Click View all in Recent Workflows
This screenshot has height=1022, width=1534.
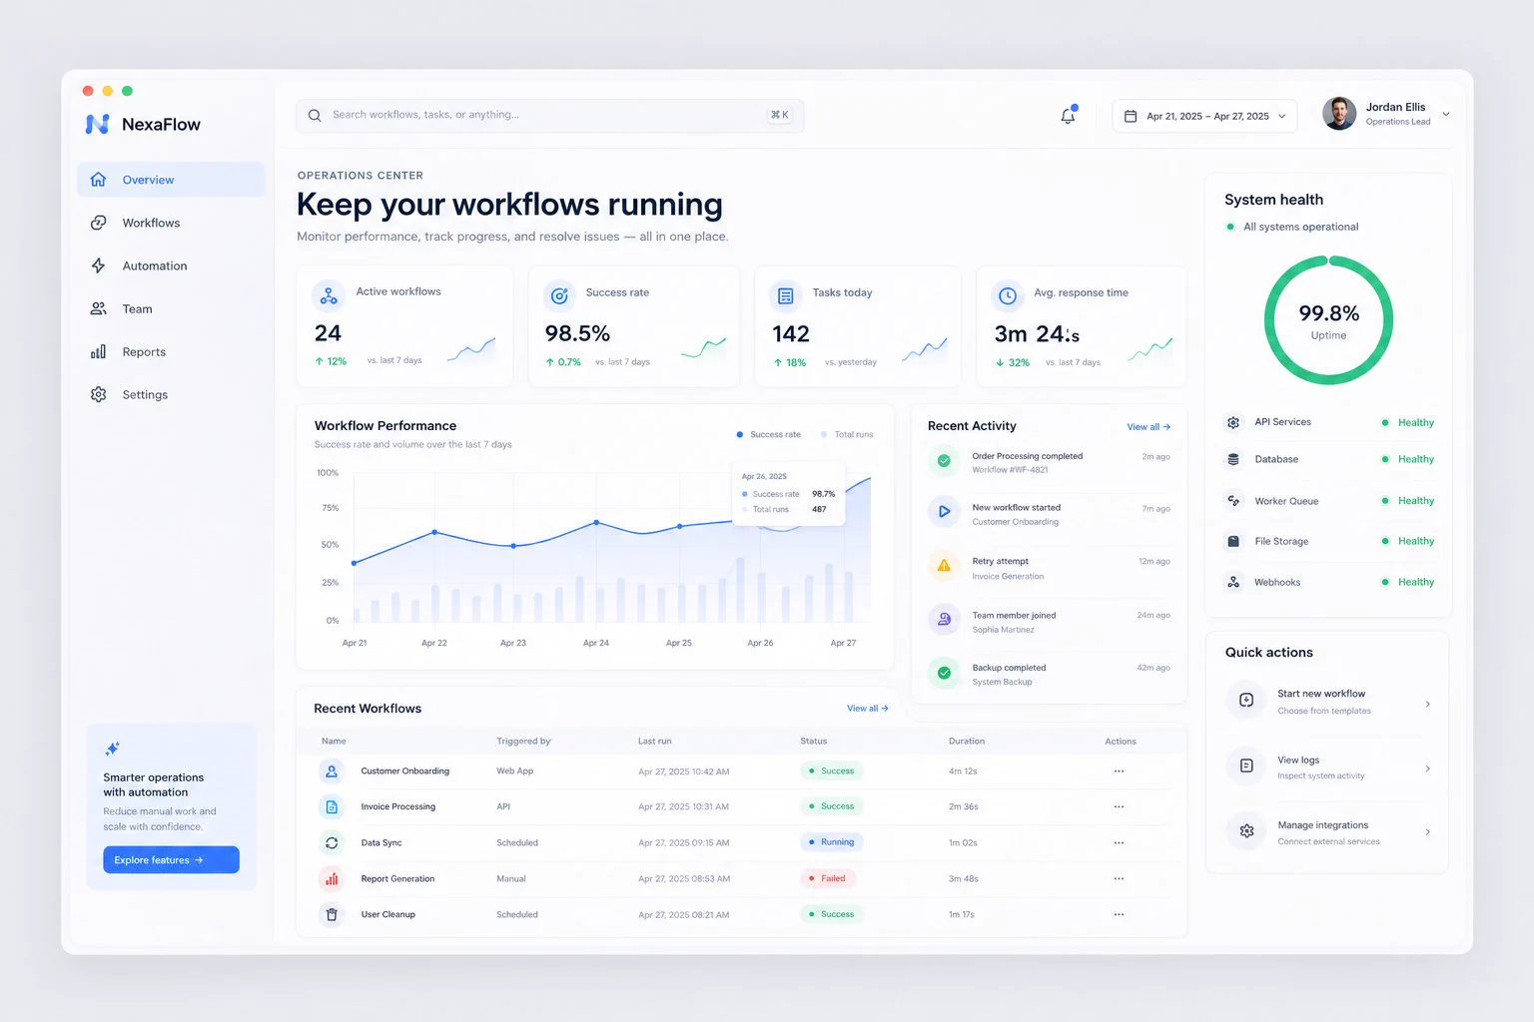tap(868, 709)
